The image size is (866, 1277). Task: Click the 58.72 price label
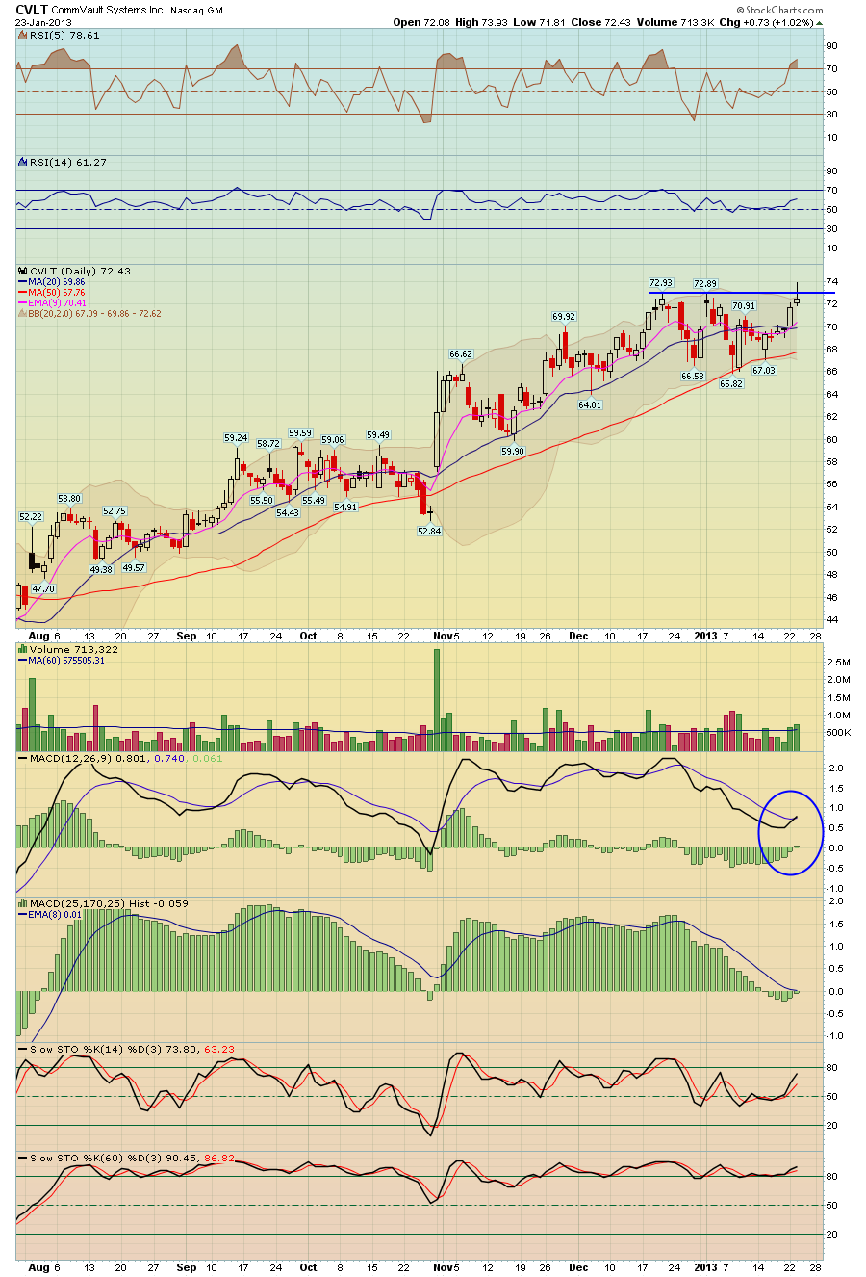click(x=267, y=444)
